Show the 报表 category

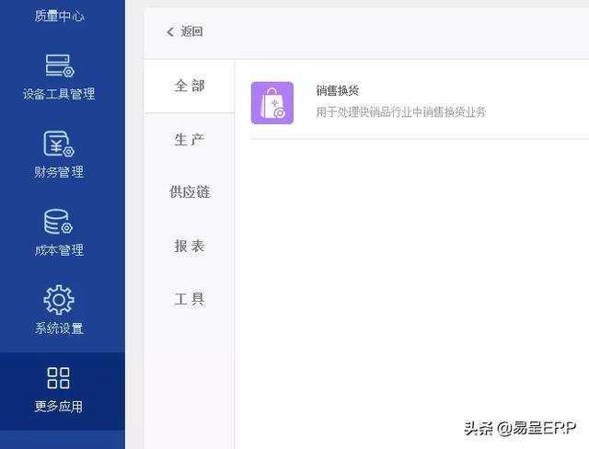coord(190,246)
